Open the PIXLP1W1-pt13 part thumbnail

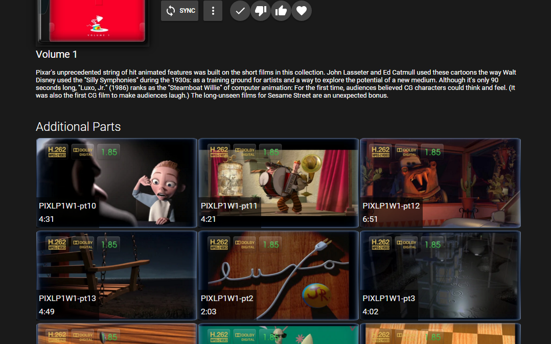pyautogui.click(x=117, y=275)
